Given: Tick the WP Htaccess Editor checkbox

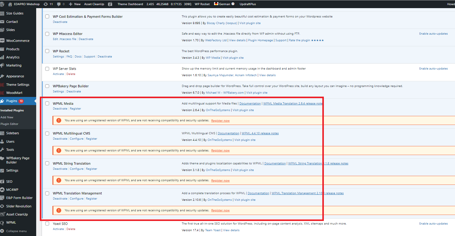Looking at the screenshot, I should (47, 34).
